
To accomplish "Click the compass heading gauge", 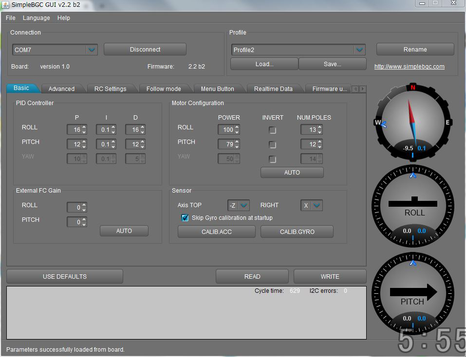I will [412, 122].
